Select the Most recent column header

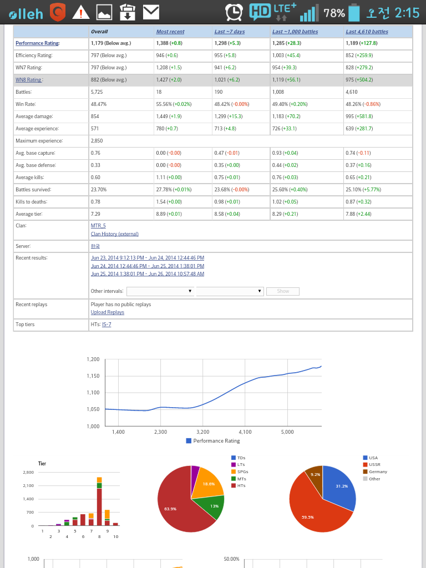point(170,32)
